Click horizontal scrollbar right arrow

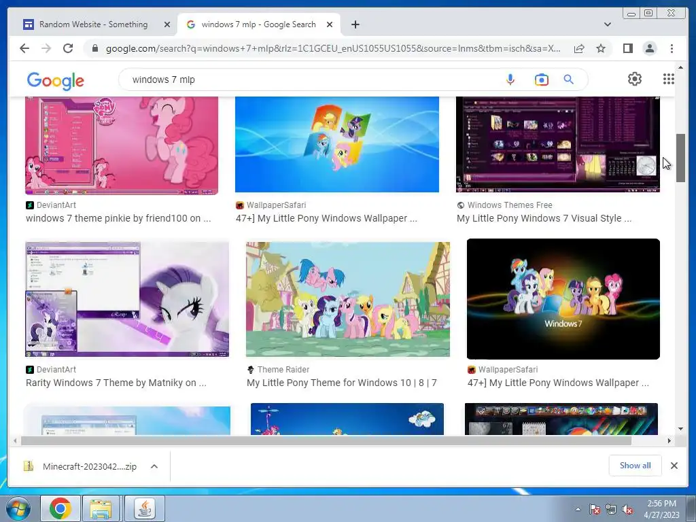click(669, 440)
